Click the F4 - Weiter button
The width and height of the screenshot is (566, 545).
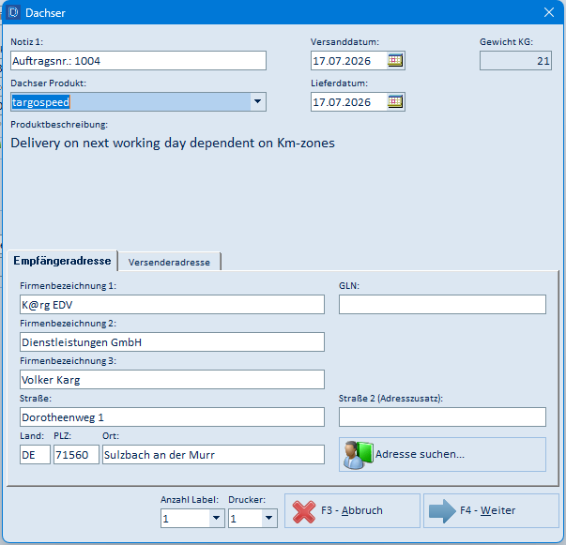tap(491, 510)
